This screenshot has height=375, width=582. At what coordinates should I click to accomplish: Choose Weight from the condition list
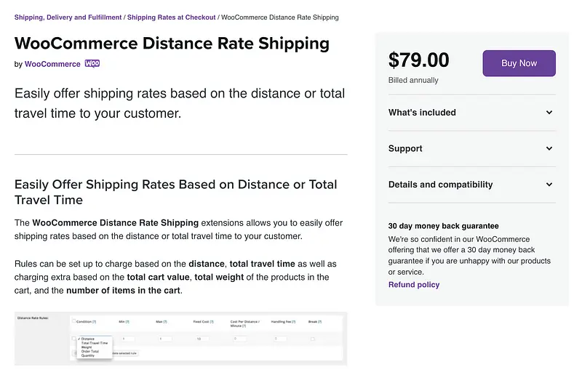point(87,347)
